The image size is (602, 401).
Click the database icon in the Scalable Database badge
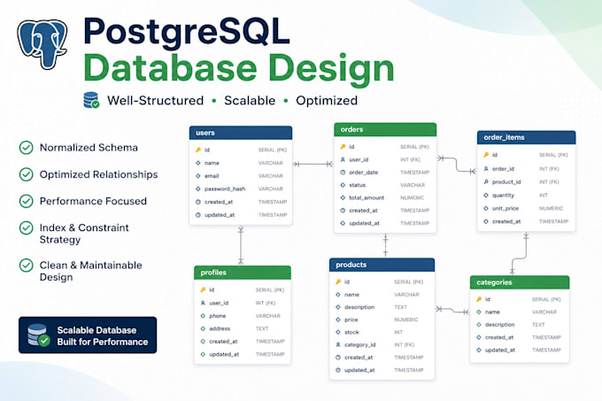click(x=39, y=335)
